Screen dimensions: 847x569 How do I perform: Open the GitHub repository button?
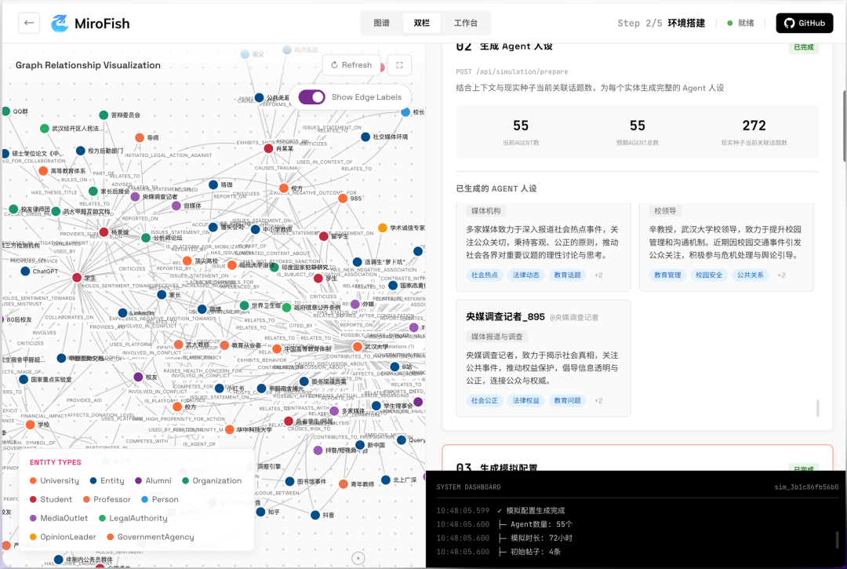pyautogui.click(x=804, y=23)
